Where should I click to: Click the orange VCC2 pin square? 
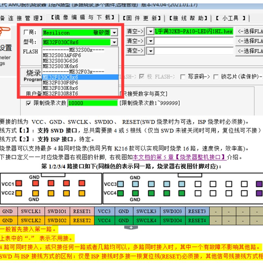[19, 193]
